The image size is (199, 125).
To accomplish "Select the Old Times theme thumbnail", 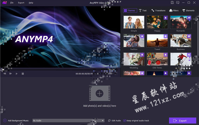I will (x=157, y=59).
